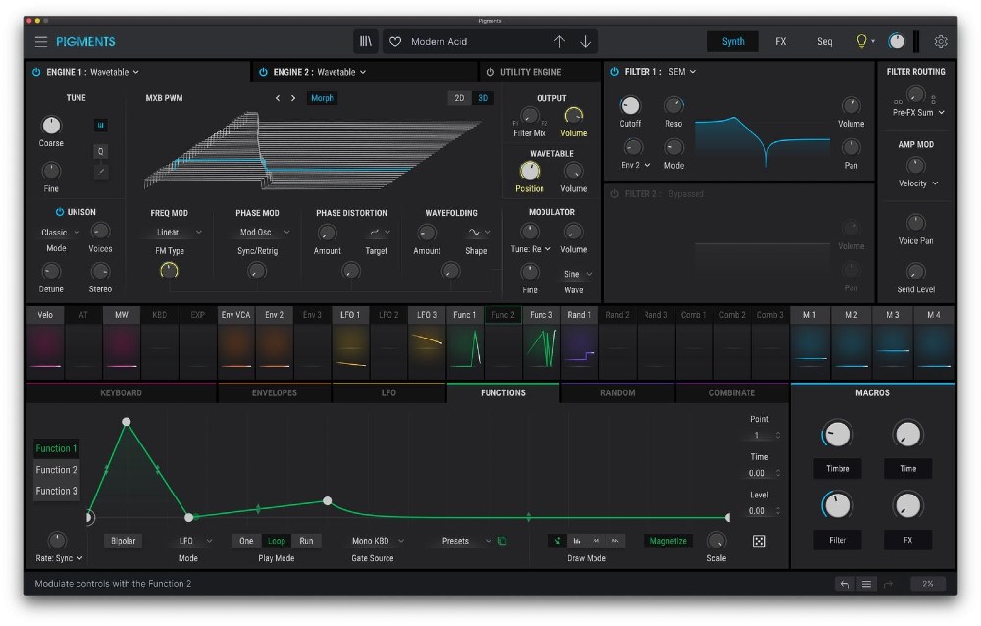981x626 pixels.
Task: Click the lightbulb sound design tips icon
Action: (862, 42)
